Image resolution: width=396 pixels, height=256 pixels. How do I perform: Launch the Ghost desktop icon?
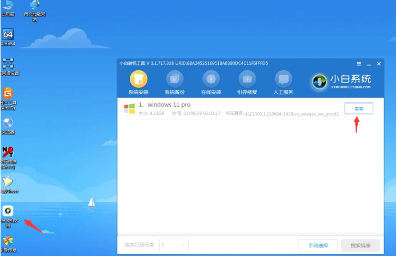[8, 185]
